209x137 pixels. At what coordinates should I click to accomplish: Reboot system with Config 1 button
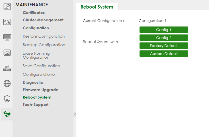(x=163, y=30)
